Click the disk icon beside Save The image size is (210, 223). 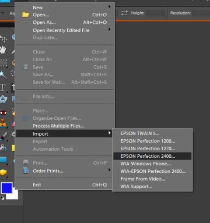(x=26, y=67)
